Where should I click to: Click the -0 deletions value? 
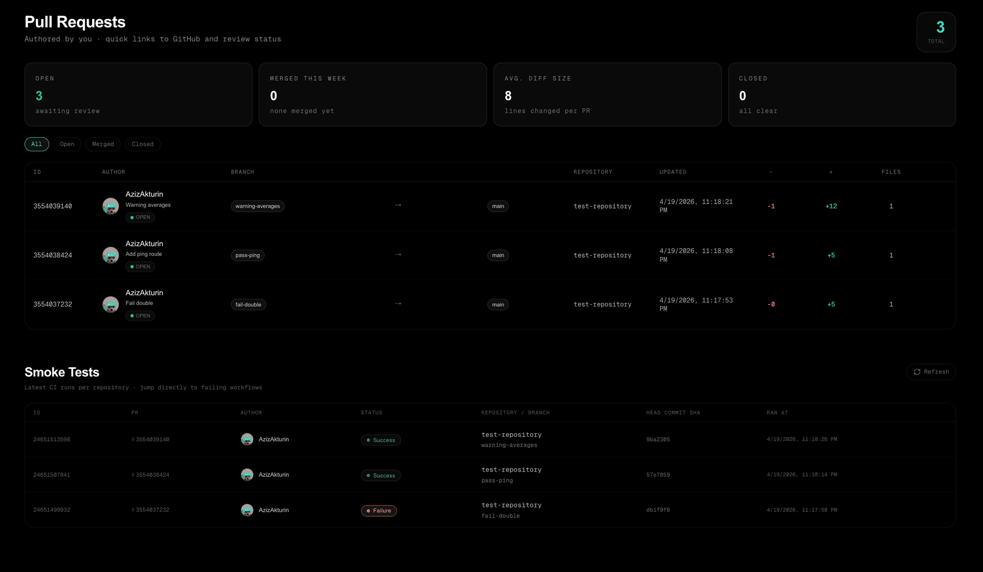[771, 304]
